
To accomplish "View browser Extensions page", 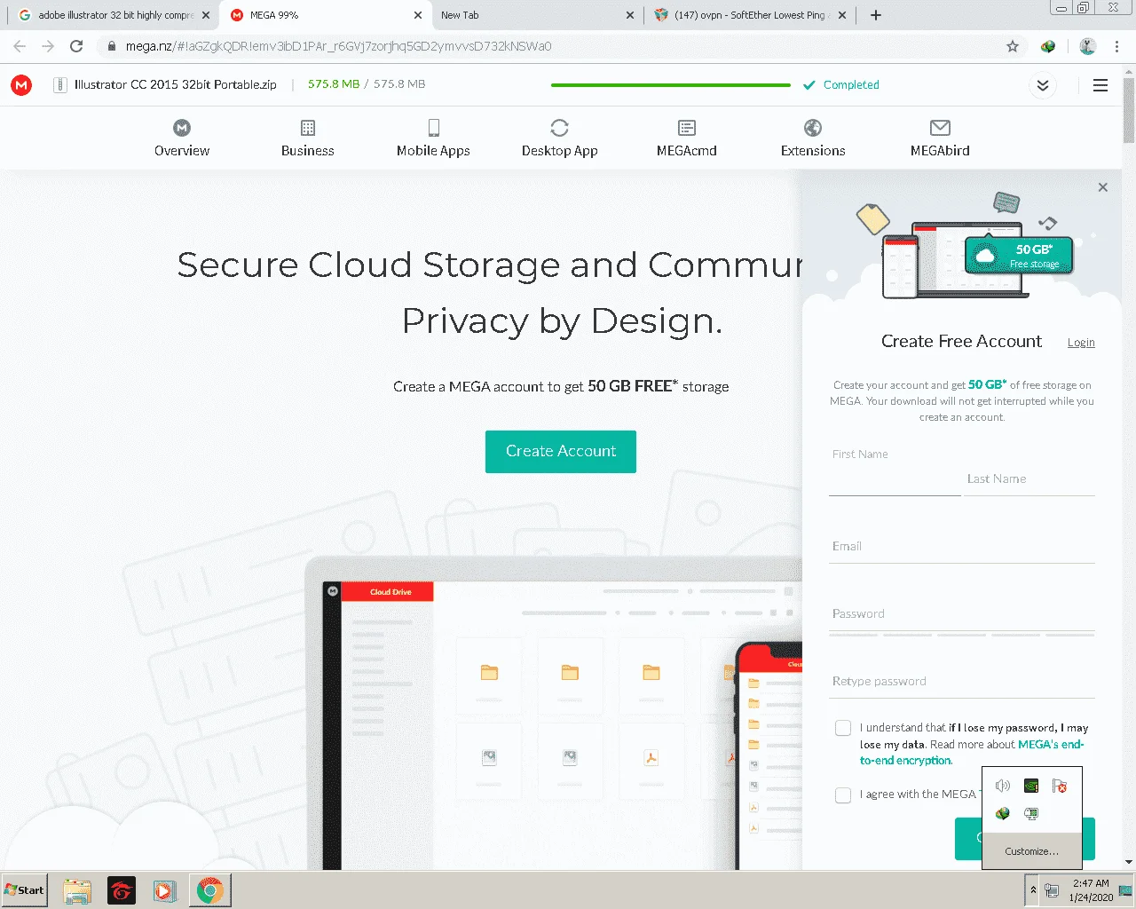I will pos(813,139).
